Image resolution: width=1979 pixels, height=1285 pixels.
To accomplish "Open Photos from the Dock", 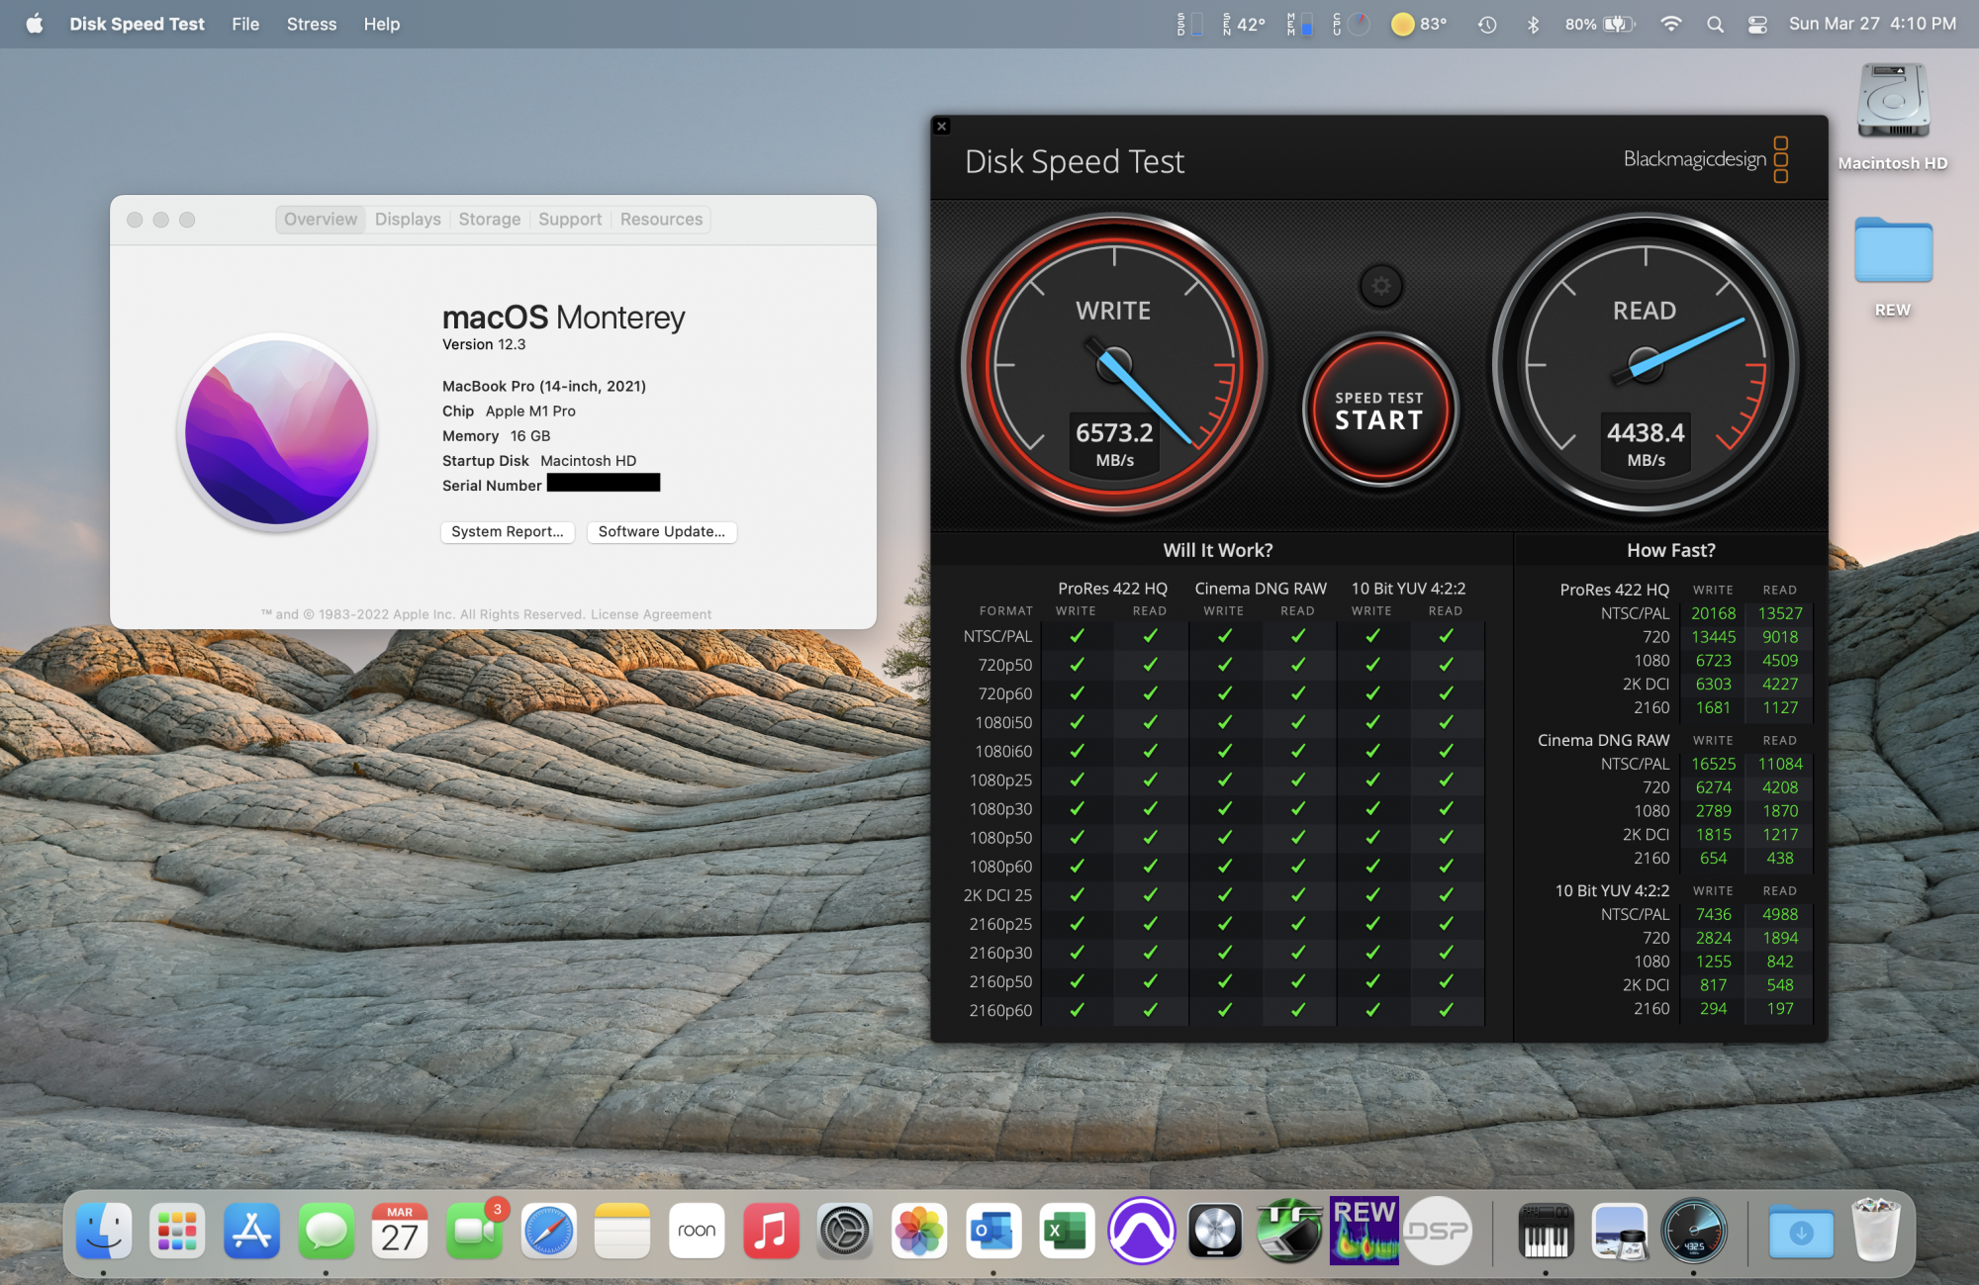I will coord(919,1231).
